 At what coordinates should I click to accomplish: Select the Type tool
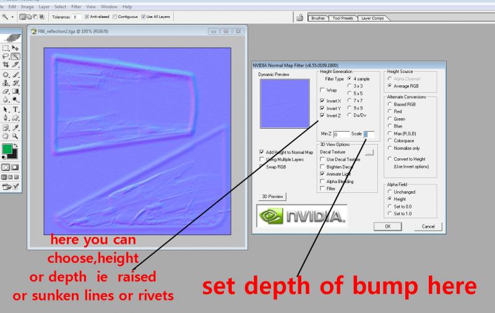(15, 109)
